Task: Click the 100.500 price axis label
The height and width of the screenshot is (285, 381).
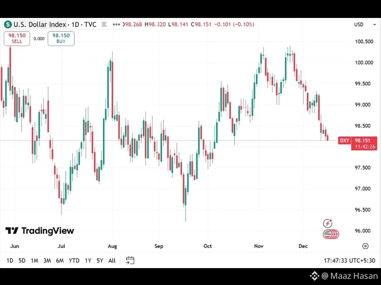Action: 364,42
